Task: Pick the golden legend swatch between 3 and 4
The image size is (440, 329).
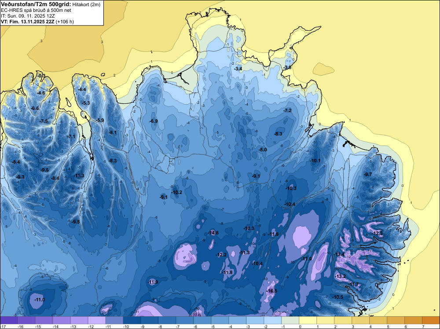Action: point(361,320)
